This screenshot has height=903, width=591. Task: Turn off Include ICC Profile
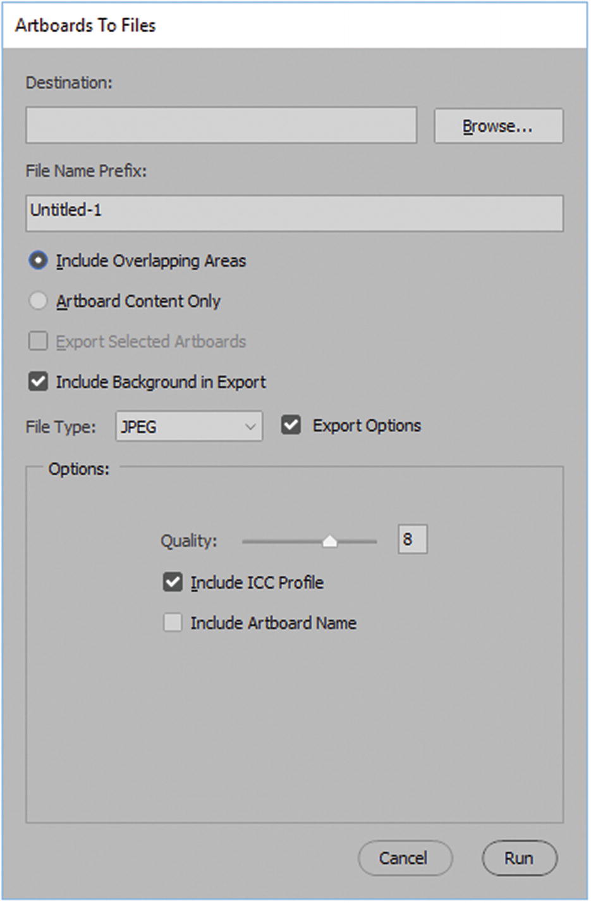pos(173,582)
